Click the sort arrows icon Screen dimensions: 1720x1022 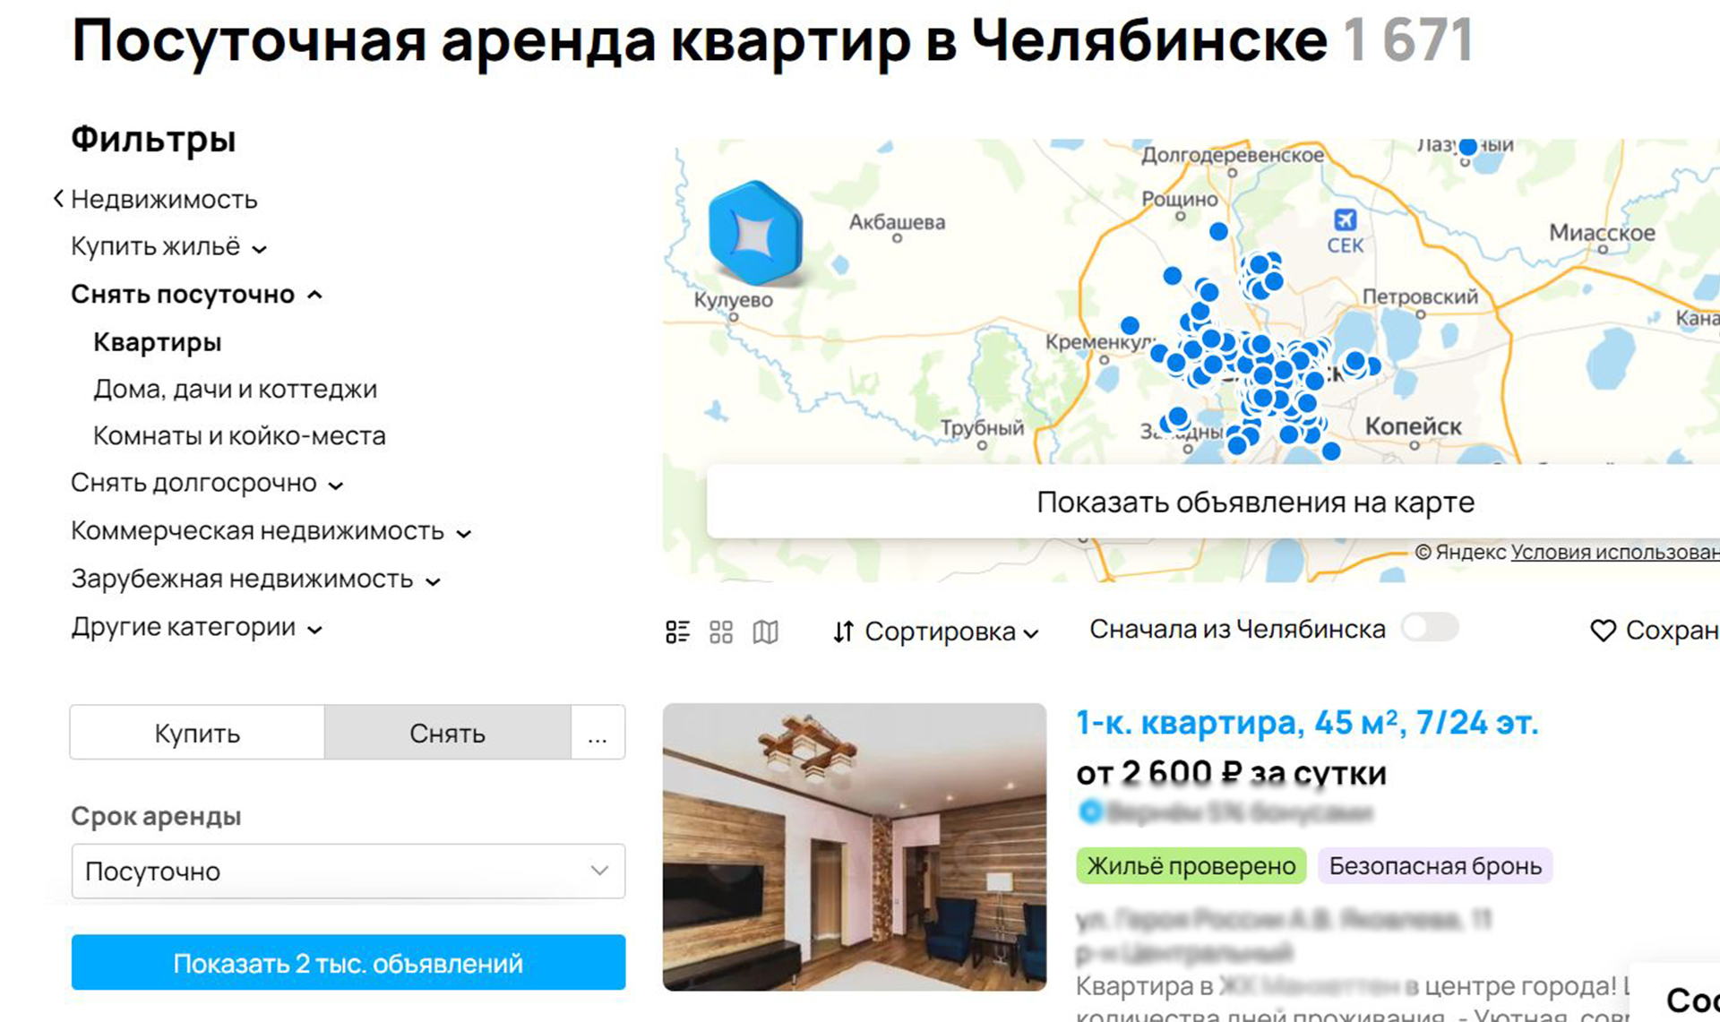[843, 631]
